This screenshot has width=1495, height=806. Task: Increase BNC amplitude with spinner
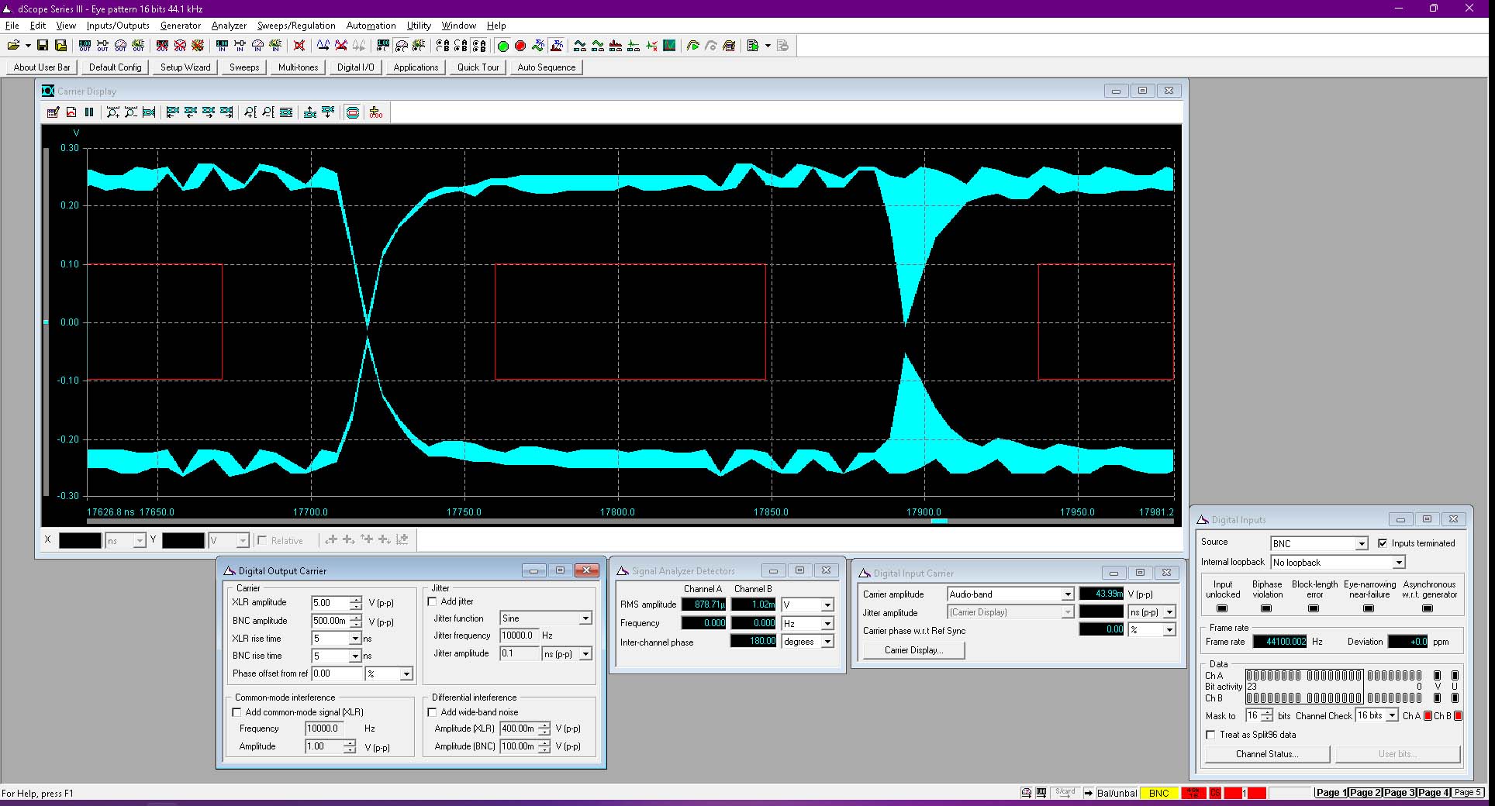(x=355, y=618)
